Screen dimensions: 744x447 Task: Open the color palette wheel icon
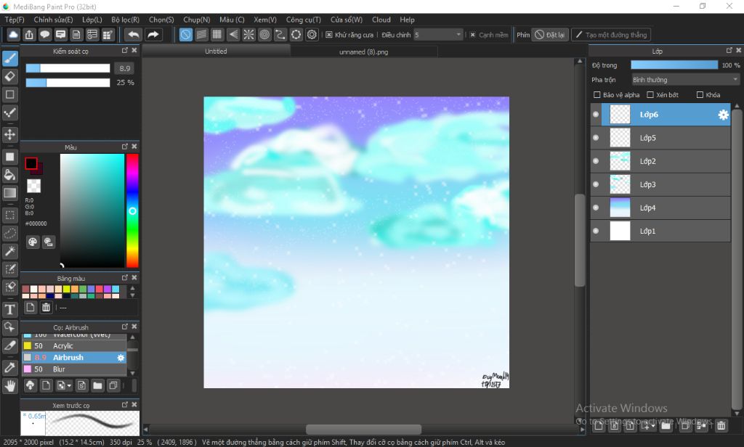click(x=32, y=242)
